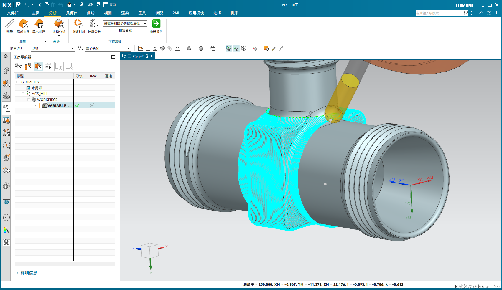Open the 已赋予和缺少的惯性属性 report dropdown
Image resolution: width=502 pixels, height=290 pixels.
(125, 24)
